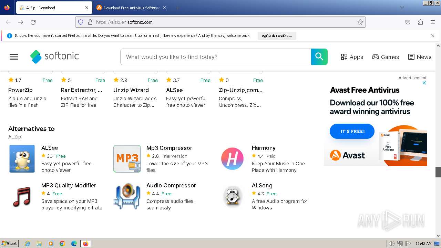
Task: Switch to Download Free Antivirus Software tab
Action: click(x=131, y=8)
